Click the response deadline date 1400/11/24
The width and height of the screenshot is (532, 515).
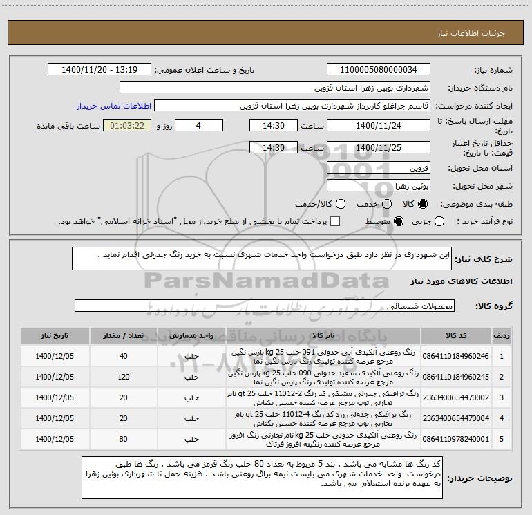(379, 125)
